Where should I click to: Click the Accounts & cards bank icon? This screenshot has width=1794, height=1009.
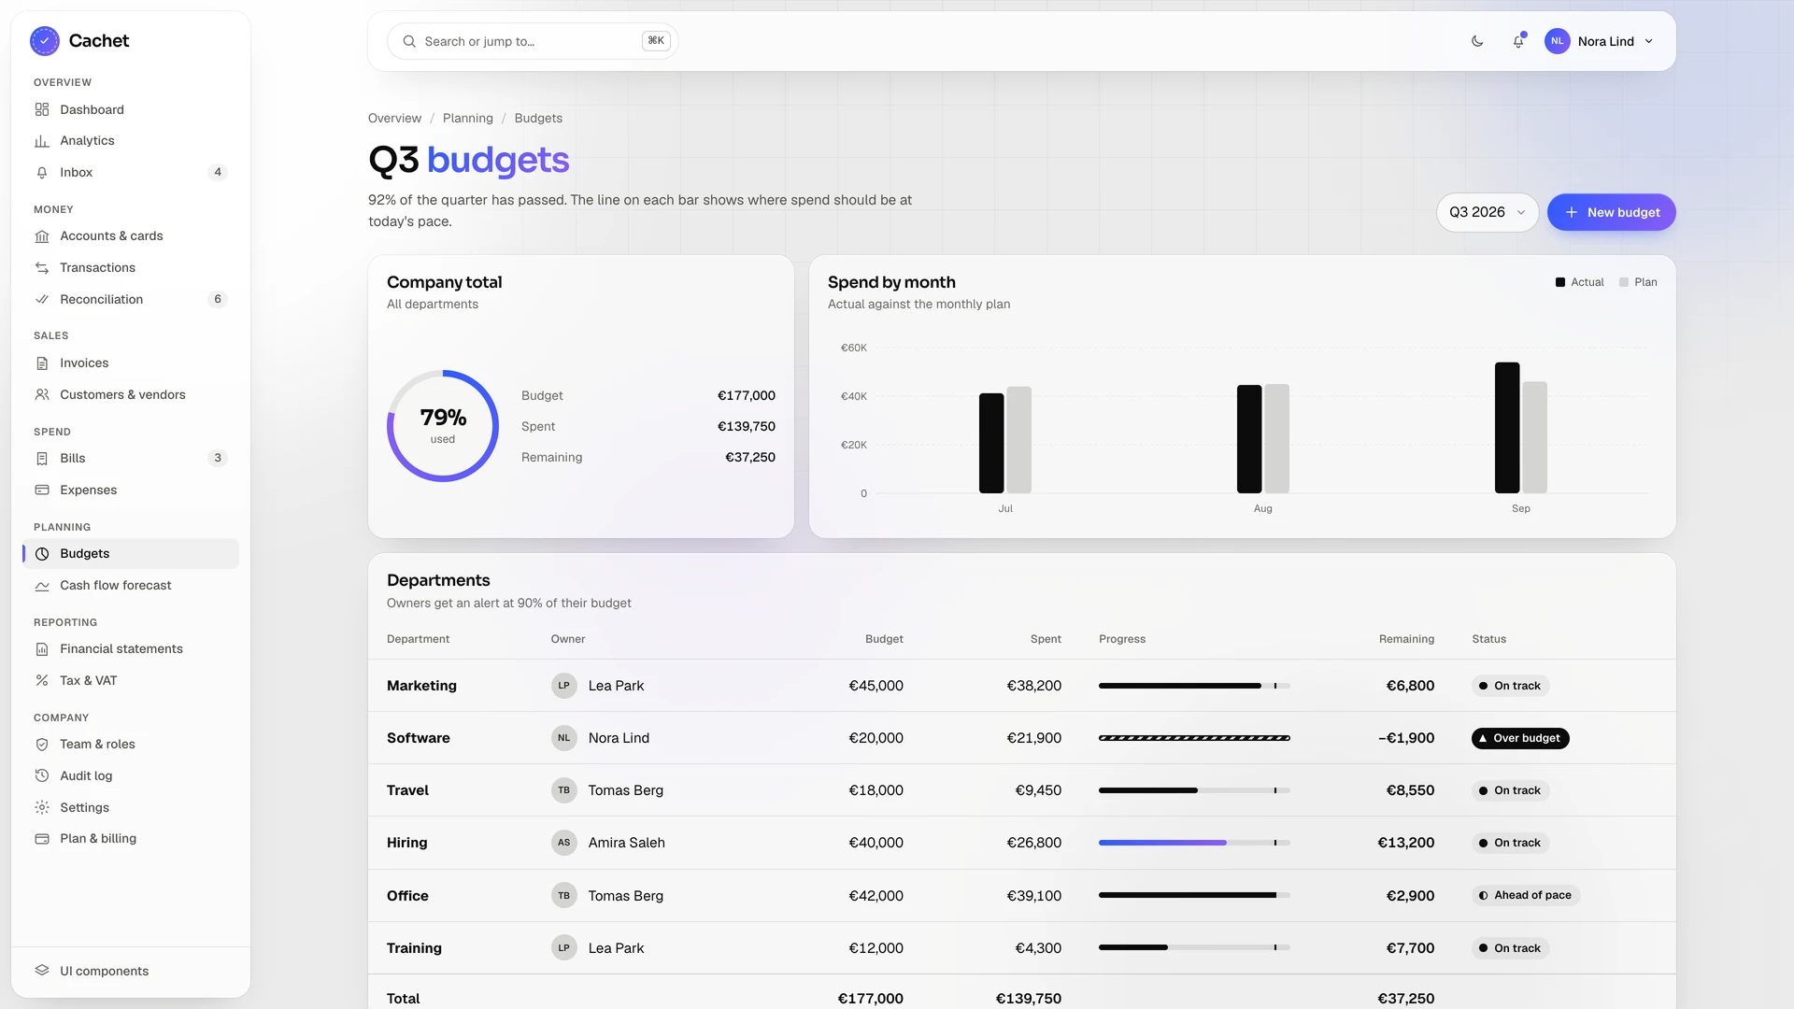[x=42, y=236]
